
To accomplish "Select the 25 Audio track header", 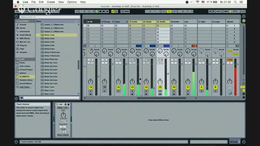I will point(163,21).
